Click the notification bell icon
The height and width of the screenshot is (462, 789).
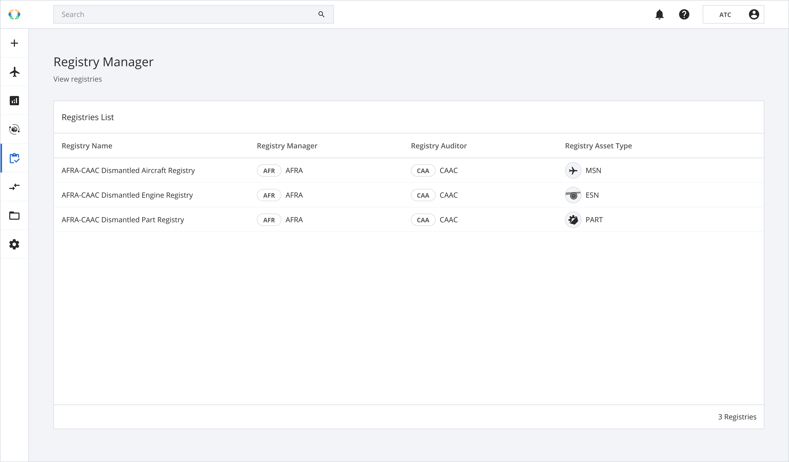[x=659, y=14]
